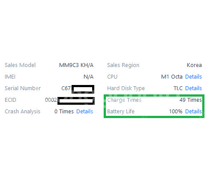Click the TLC hard disk value
This screenshot has width=207, height=191.
coord(178,88)
